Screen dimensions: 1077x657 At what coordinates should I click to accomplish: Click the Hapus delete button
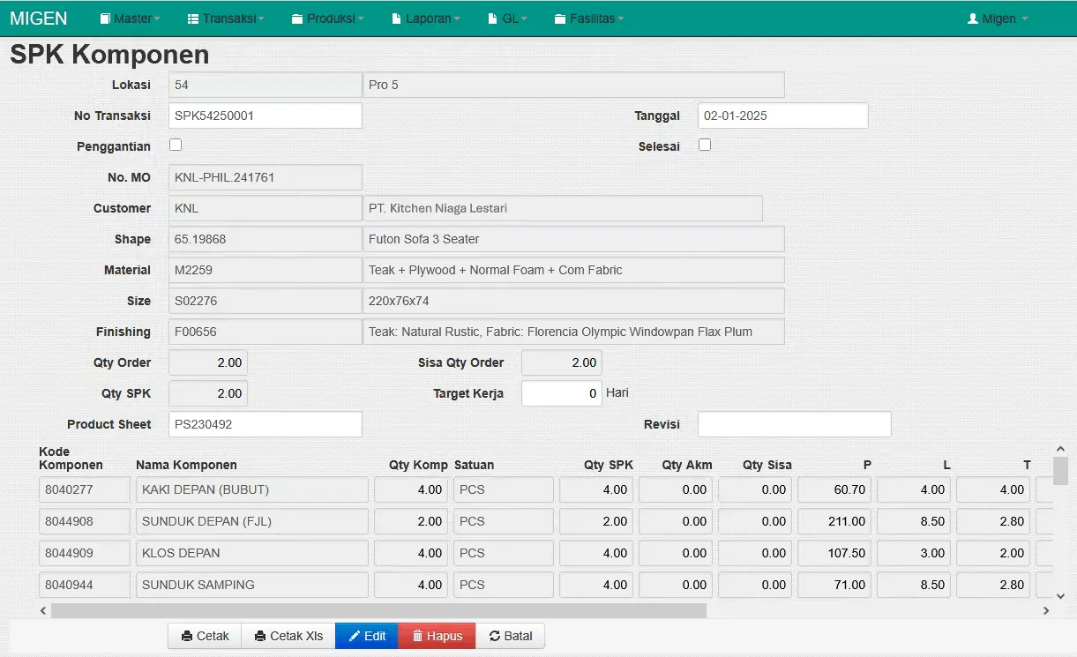click(437, 636)
